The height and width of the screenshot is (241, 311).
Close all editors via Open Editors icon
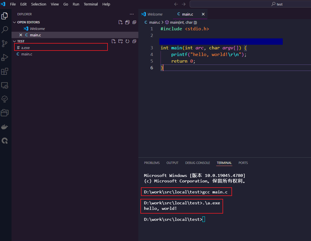(x=134, y=22)
